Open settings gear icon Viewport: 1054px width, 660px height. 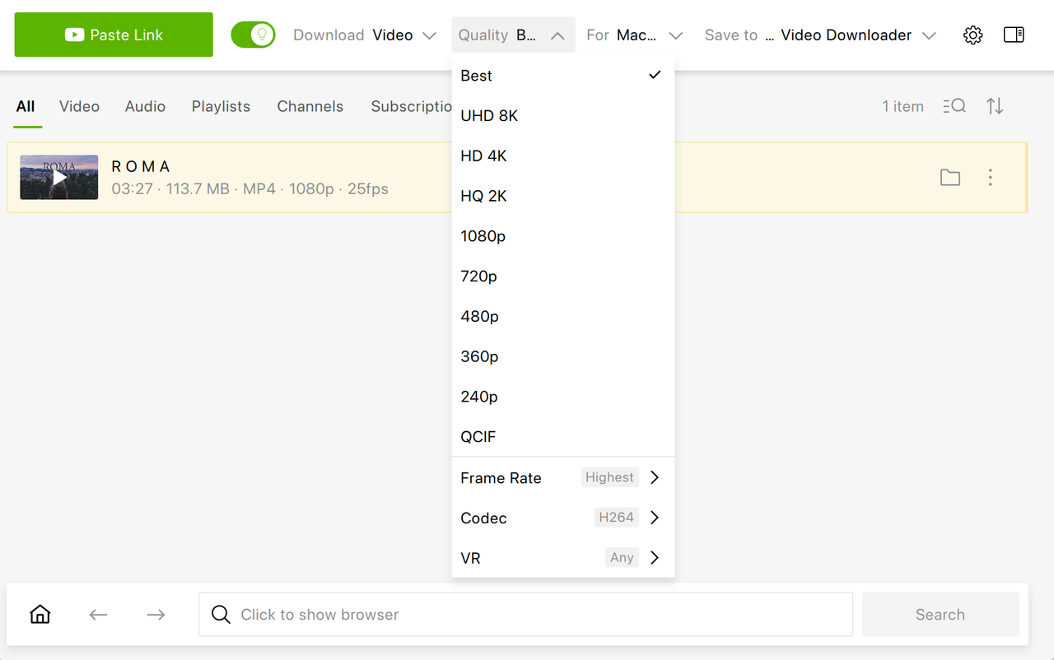973,35
